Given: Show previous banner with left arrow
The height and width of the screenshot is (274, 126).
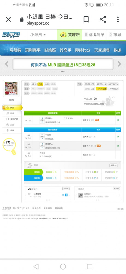Looking at the screenshot, I should click(7, 64).
